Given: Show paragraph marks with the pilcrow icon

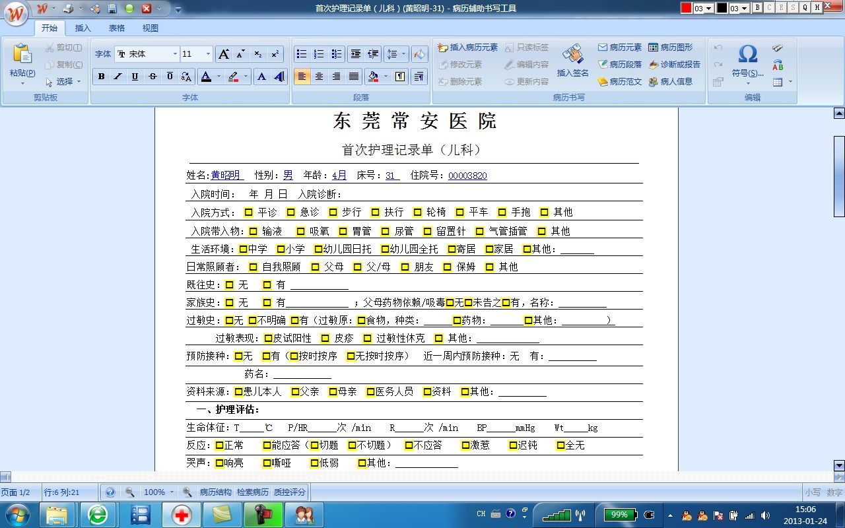Looking at the screenshot, I should click(x=400, y=77).
